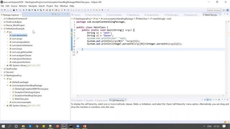Click the fold toggle on line 4

coord(76,30)
